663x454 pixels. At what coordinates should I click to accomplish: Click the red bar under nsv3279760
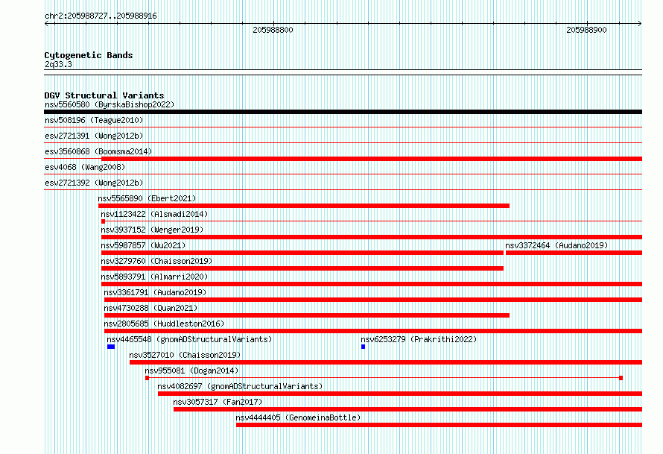point(302,268)
